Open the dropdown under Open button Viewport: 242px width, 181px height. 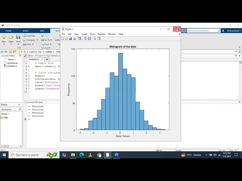(x=11, y=44)
